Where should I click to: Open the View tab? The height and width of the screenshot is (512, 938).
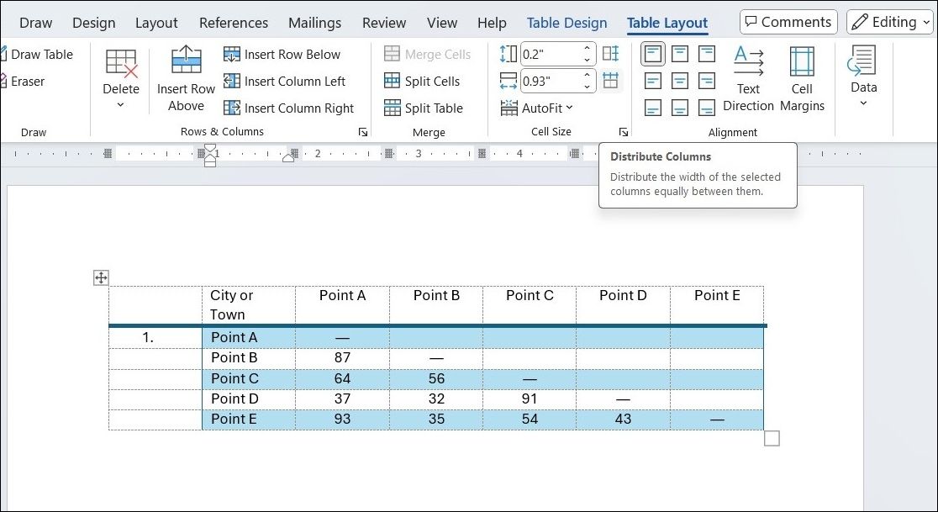pyautogui.click(x=442, y=23)
